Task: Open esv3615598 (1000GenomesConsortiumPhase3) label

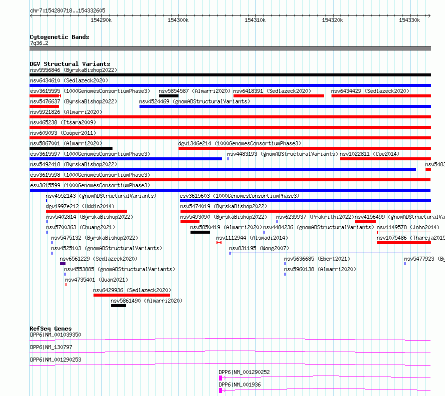Action: tap(90, 175)
